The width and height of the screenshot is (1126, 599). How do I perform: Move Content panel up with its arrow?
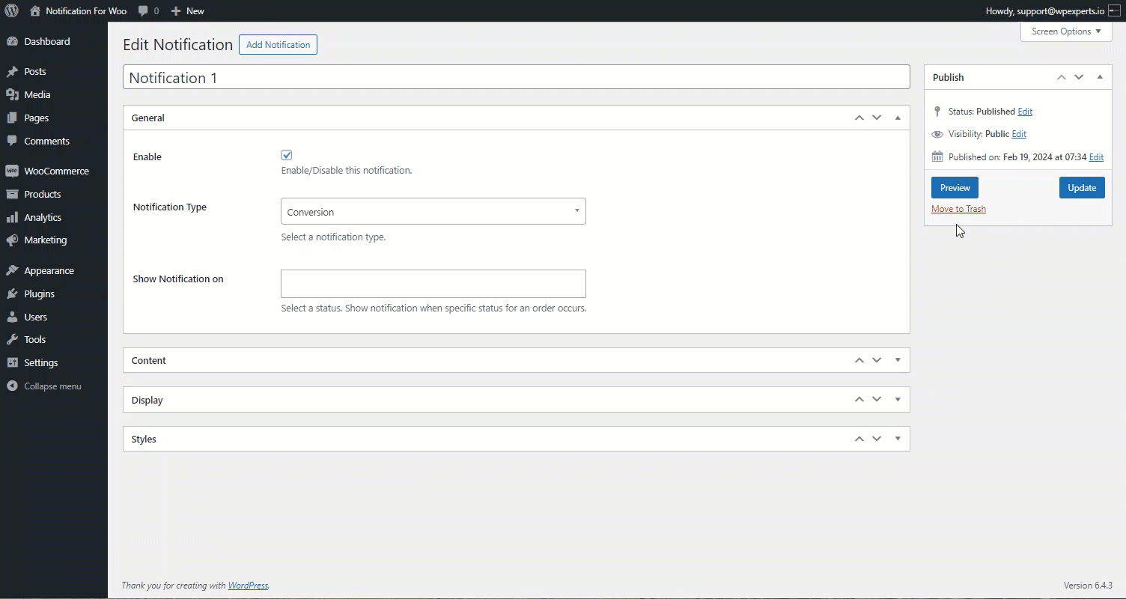tap(859, 361)
